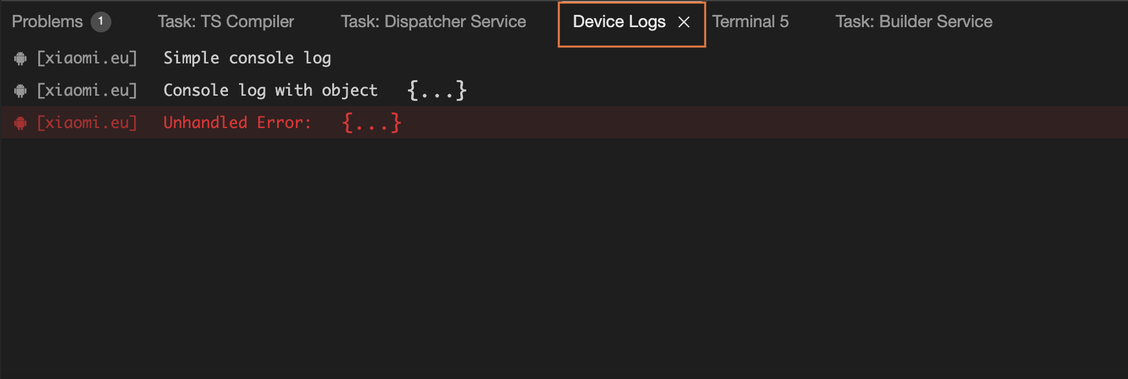This screenshot has width=1128, height=379.
Task: Select the Console log with object message text
Action: point(271,91)
